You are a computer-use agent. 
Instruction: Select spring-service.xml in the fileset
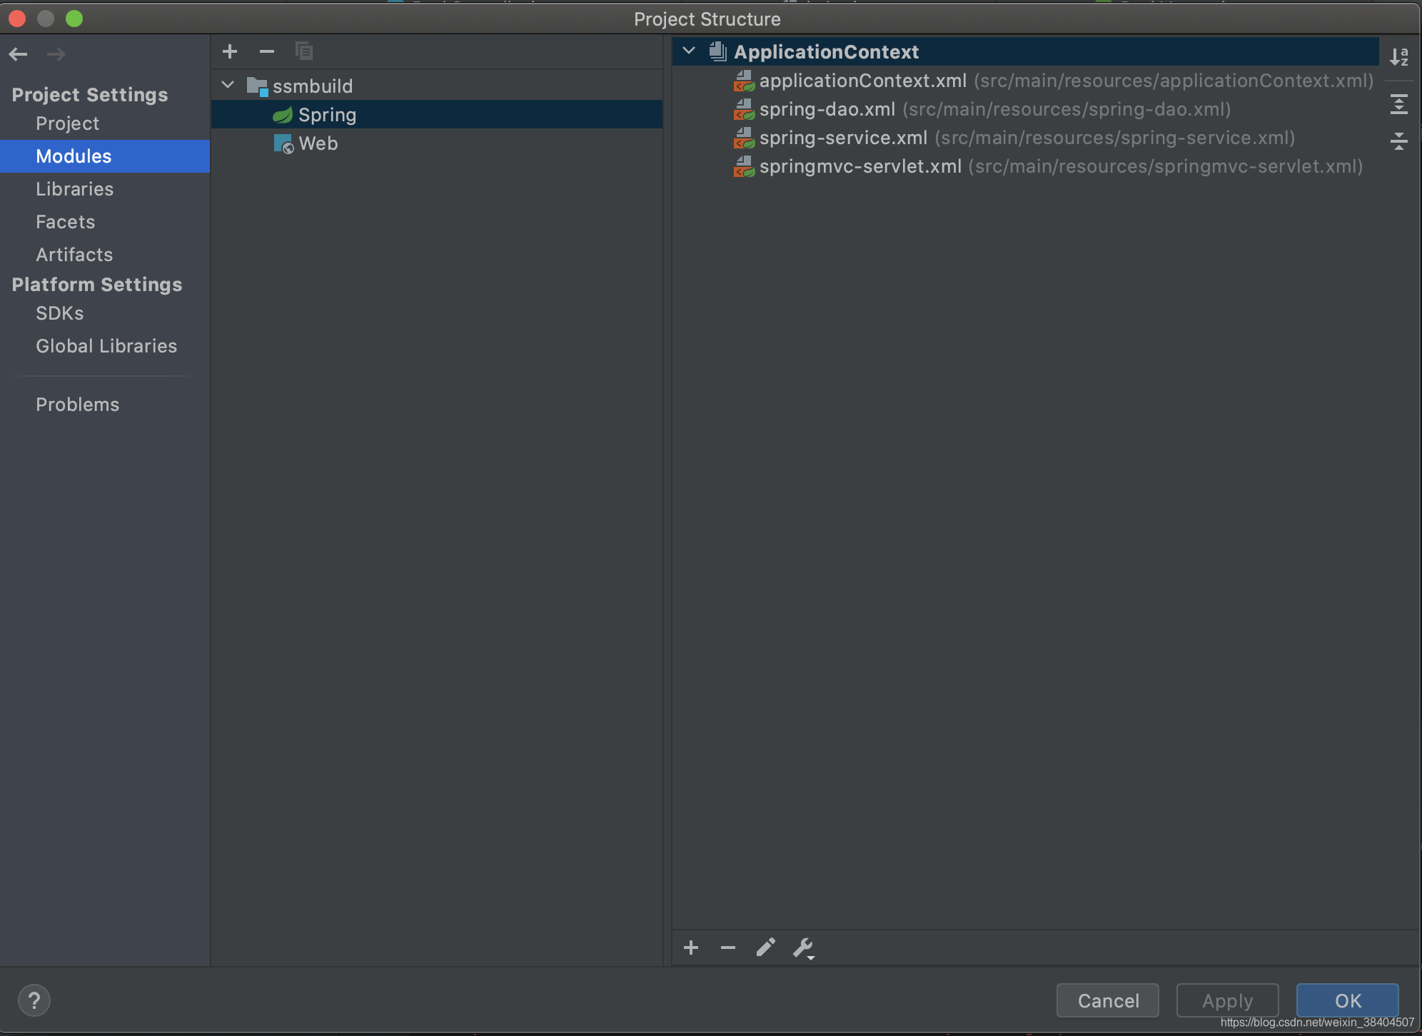pos(1025,138)
